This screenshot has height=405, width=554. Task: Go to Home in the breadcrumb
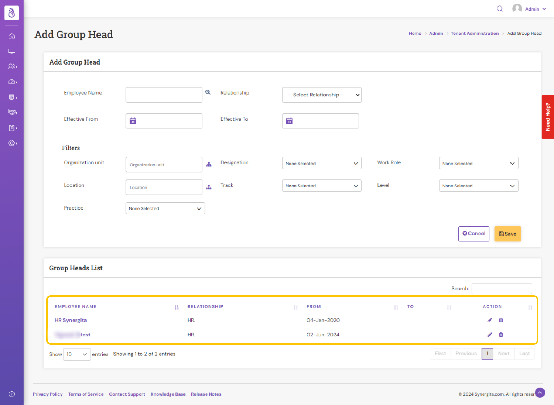pos(415,33)
